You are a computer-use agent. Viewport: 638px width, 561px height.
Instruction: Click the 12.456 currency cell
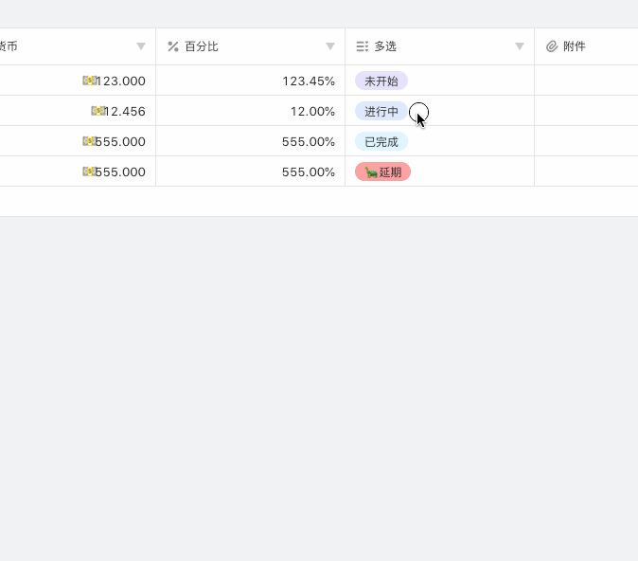78,111
